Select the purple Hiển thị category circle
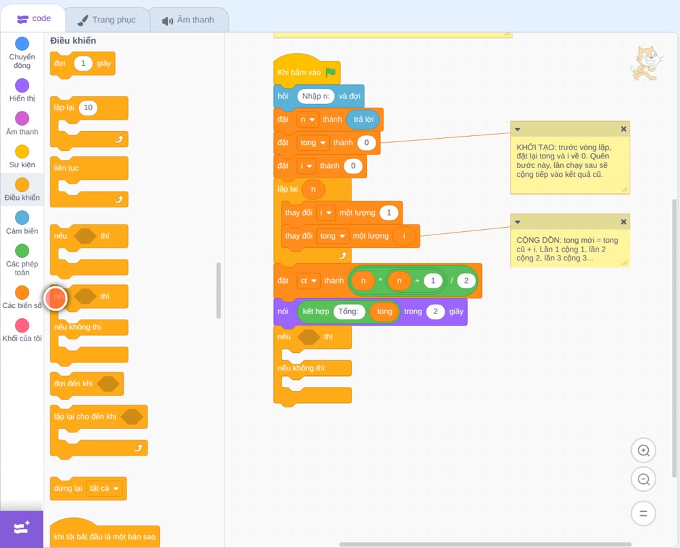 22,86
